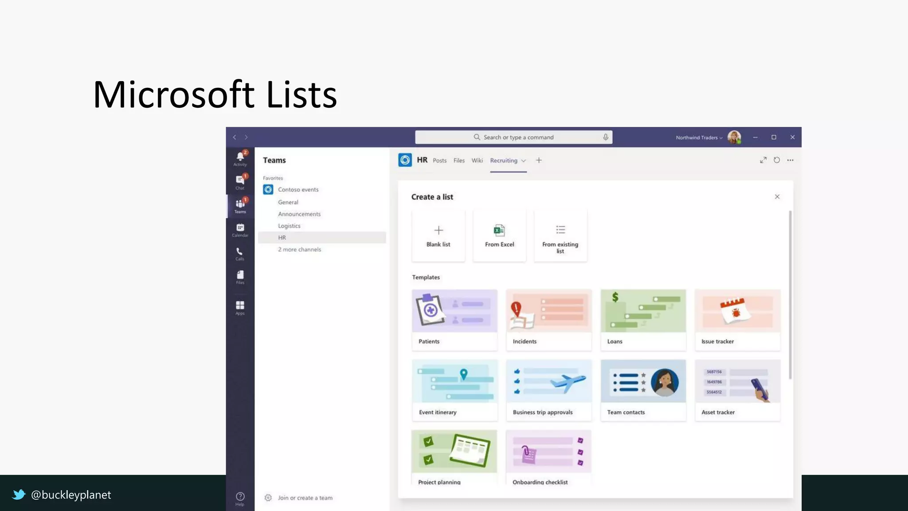Choose the Loans template
908x511 pixels.
[x=643, y=320]
